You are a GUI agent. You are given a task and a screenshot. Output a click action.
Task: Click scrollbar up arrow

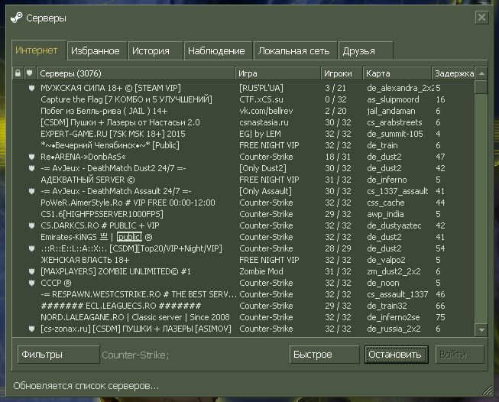481,73
